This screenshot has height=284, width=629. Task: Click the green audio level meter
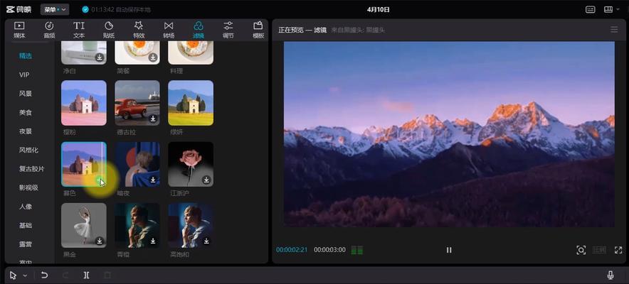357,251
